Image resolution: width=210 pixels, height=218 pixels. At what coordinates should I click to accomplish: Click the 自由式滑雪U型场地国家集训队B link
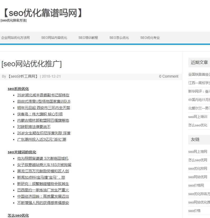[x=44, y=101]
